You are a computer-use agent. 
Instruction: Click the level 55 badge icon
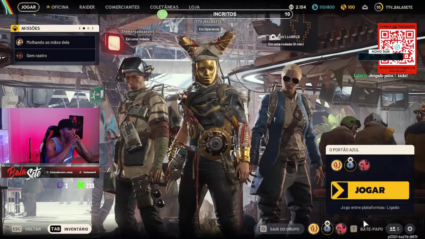(x=379, y=7)
